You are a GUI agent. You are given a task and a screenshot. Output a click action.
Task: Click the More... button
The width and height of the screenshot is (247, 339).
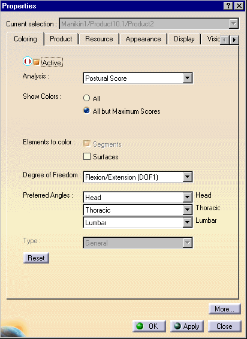225,308
